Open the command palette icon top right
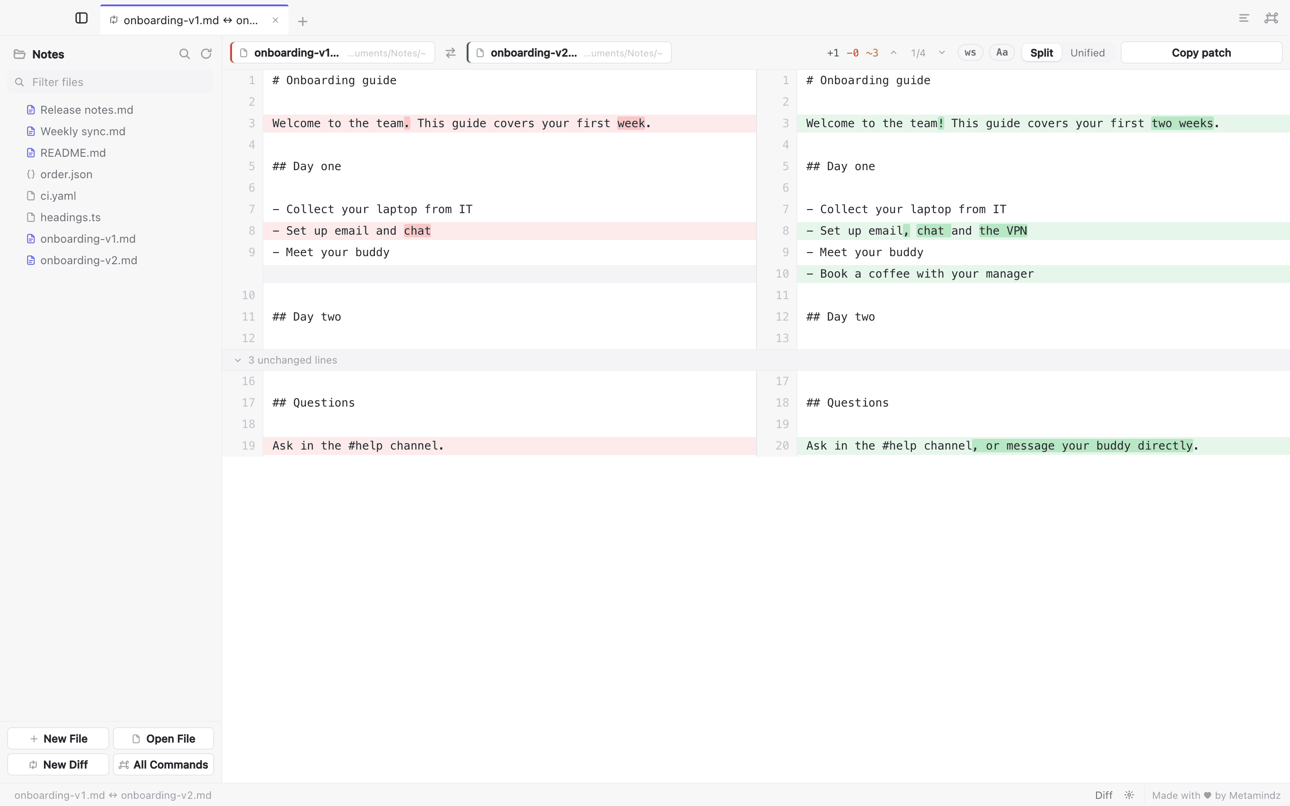1290x806 pixels. [1271, 18]
